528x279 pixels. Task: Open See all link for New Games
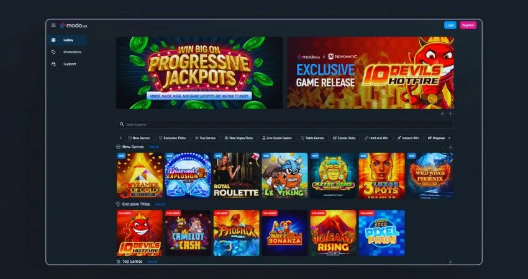(153, 147)
